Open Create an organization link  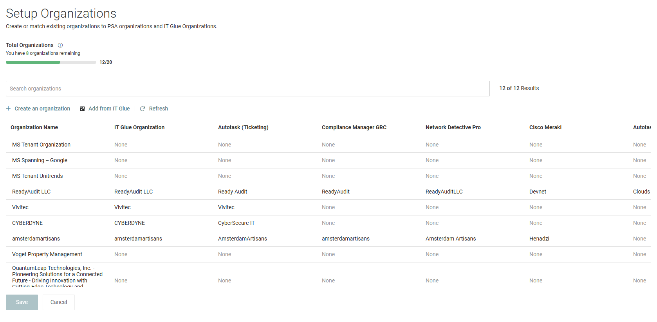tap(42, 109)
